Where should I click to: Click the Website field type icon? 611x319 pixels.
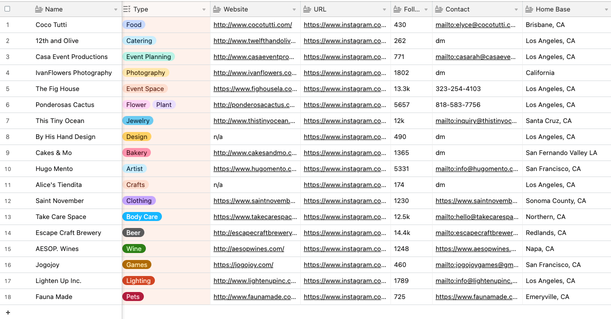point(217,9)
